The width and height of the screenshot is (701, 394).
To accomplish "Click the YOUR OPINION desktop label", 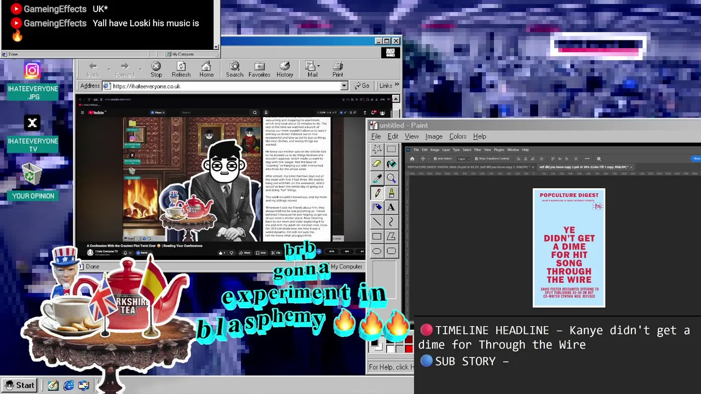I will tap(33, 196).
